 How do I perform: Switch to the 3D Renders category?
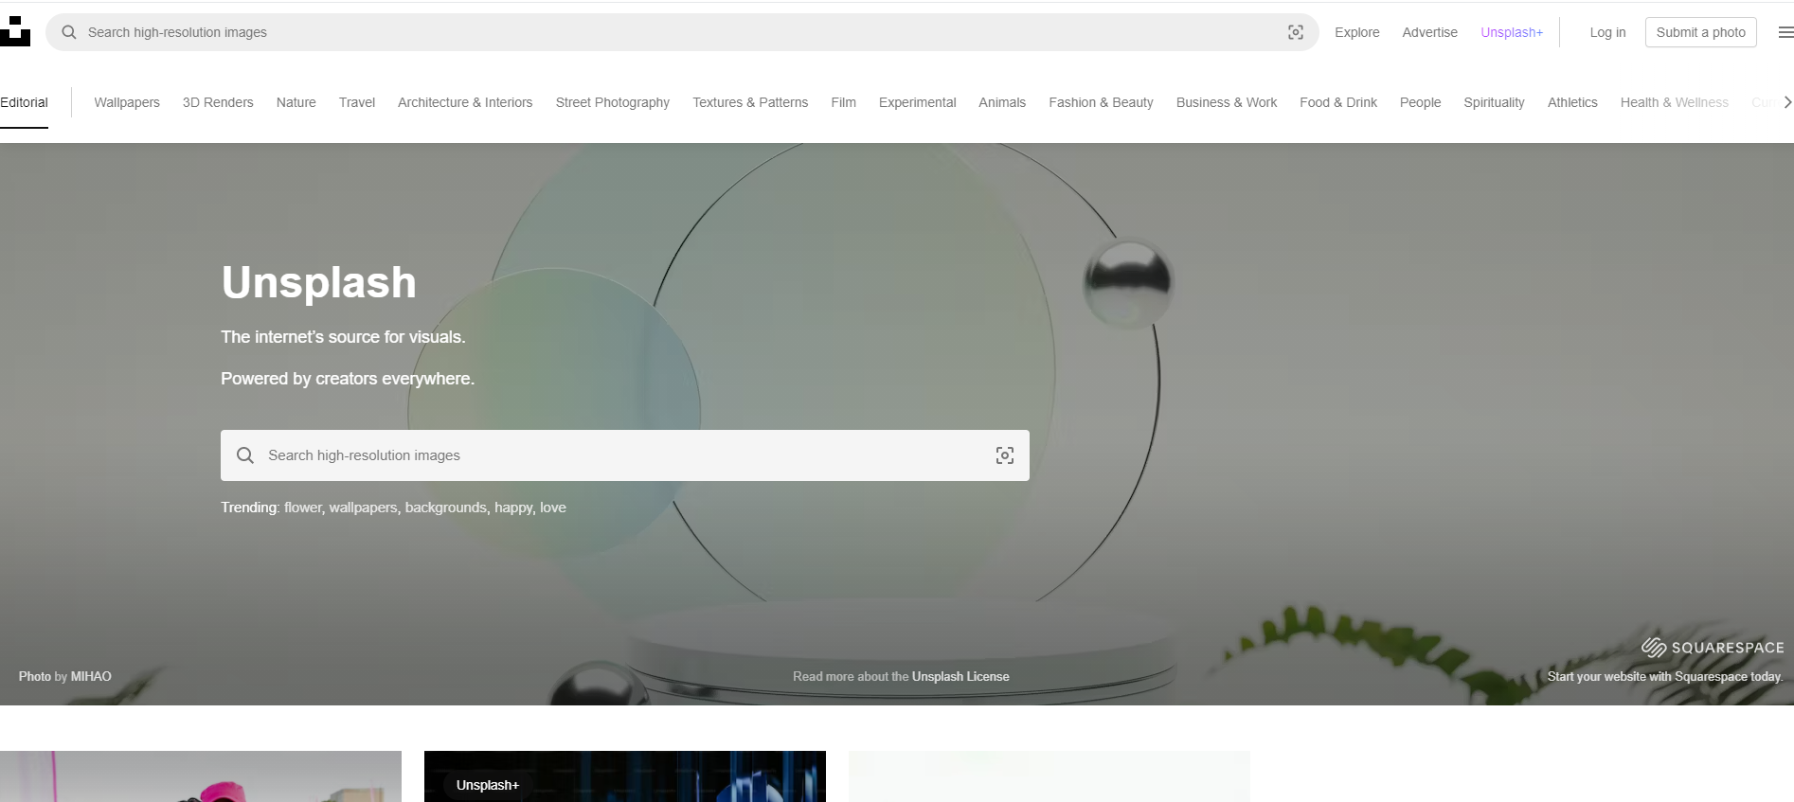218,102
